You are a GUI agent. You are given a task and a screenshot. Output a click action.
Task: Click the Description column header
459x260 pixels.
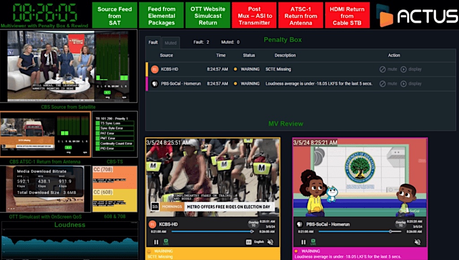285,55
